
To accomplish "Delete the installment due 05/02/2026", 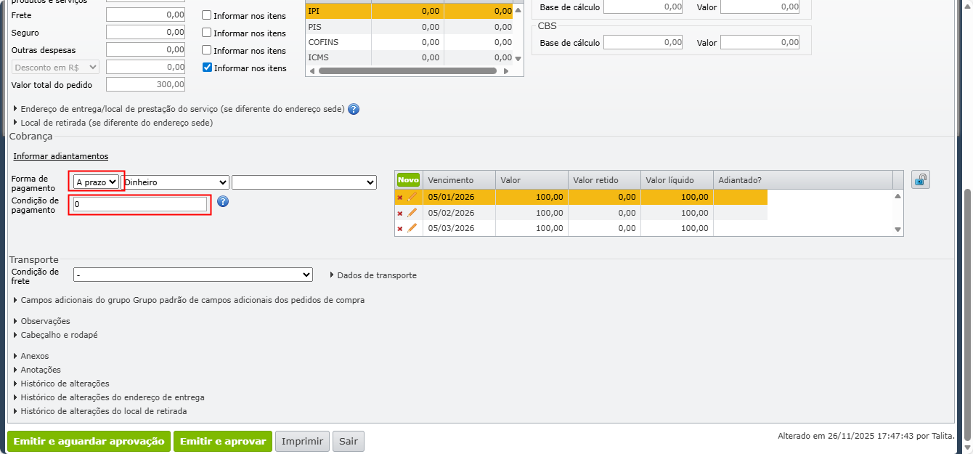I will coord(400,213).
